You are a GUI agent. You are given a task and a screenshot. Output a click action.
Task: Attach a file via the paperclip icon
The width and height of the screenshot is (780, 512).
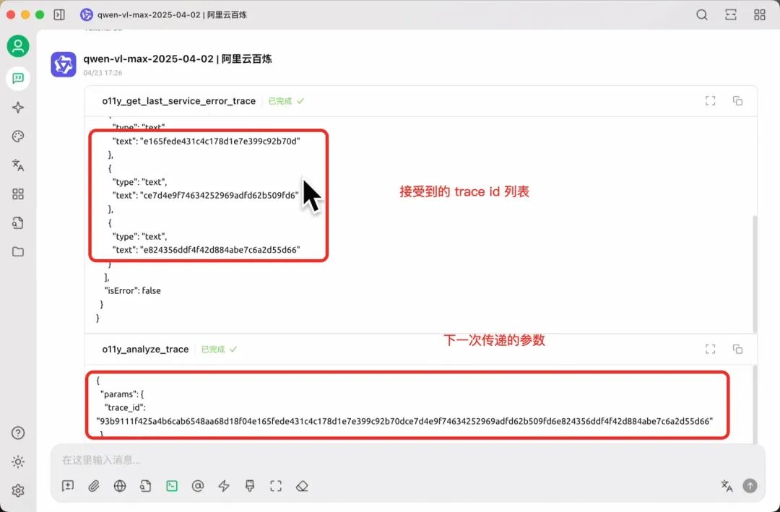pos(93,486)
